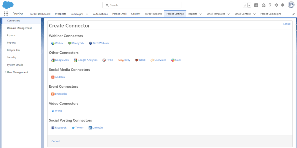Click the favorites star icon

coord(245,5)
